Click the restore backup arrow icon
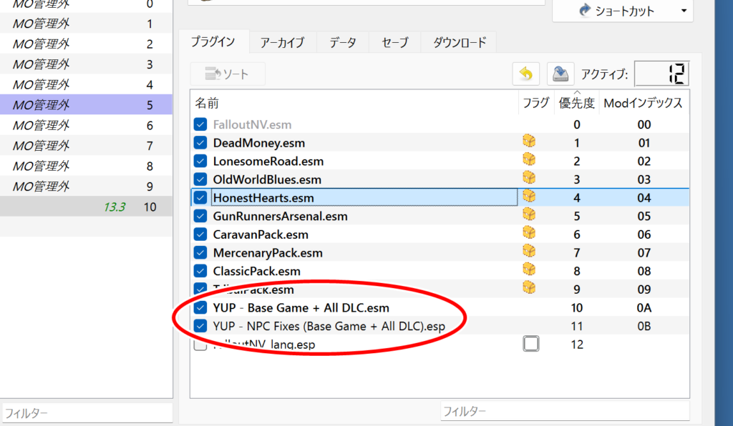 pyautogui.click(x=525, y=74)
